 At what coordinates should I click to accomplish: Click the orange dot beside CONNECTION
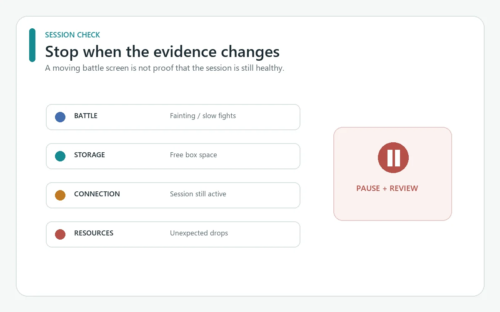pos(60,195)
